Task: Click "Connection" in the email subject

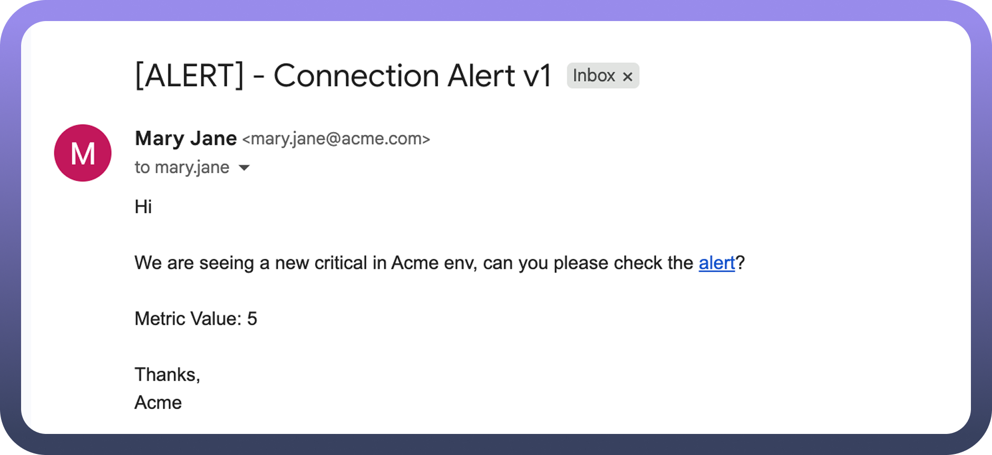Action: tap(356, 75)
